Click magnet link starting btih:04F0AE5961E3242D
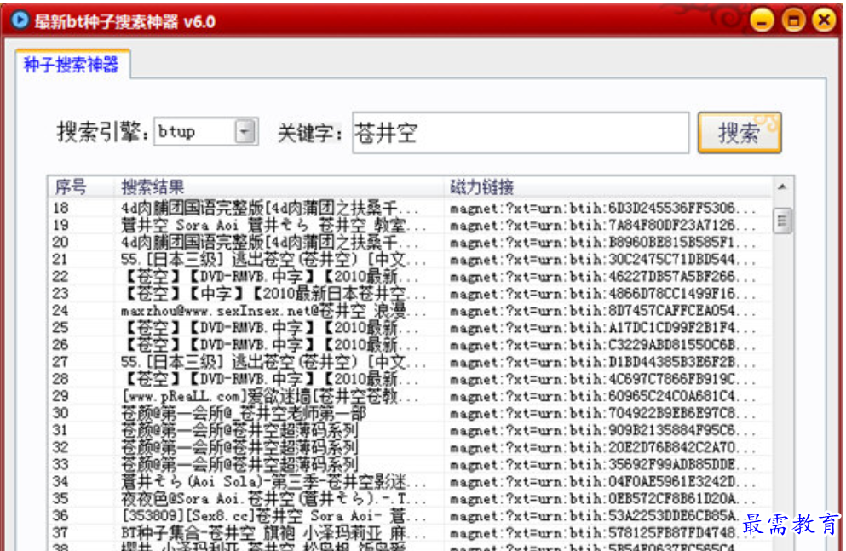Screen dimensions: 846x551 [602, 482]
